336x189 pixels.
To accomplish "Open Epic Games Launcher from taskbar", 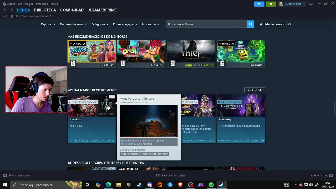I will tap(129, 185).
